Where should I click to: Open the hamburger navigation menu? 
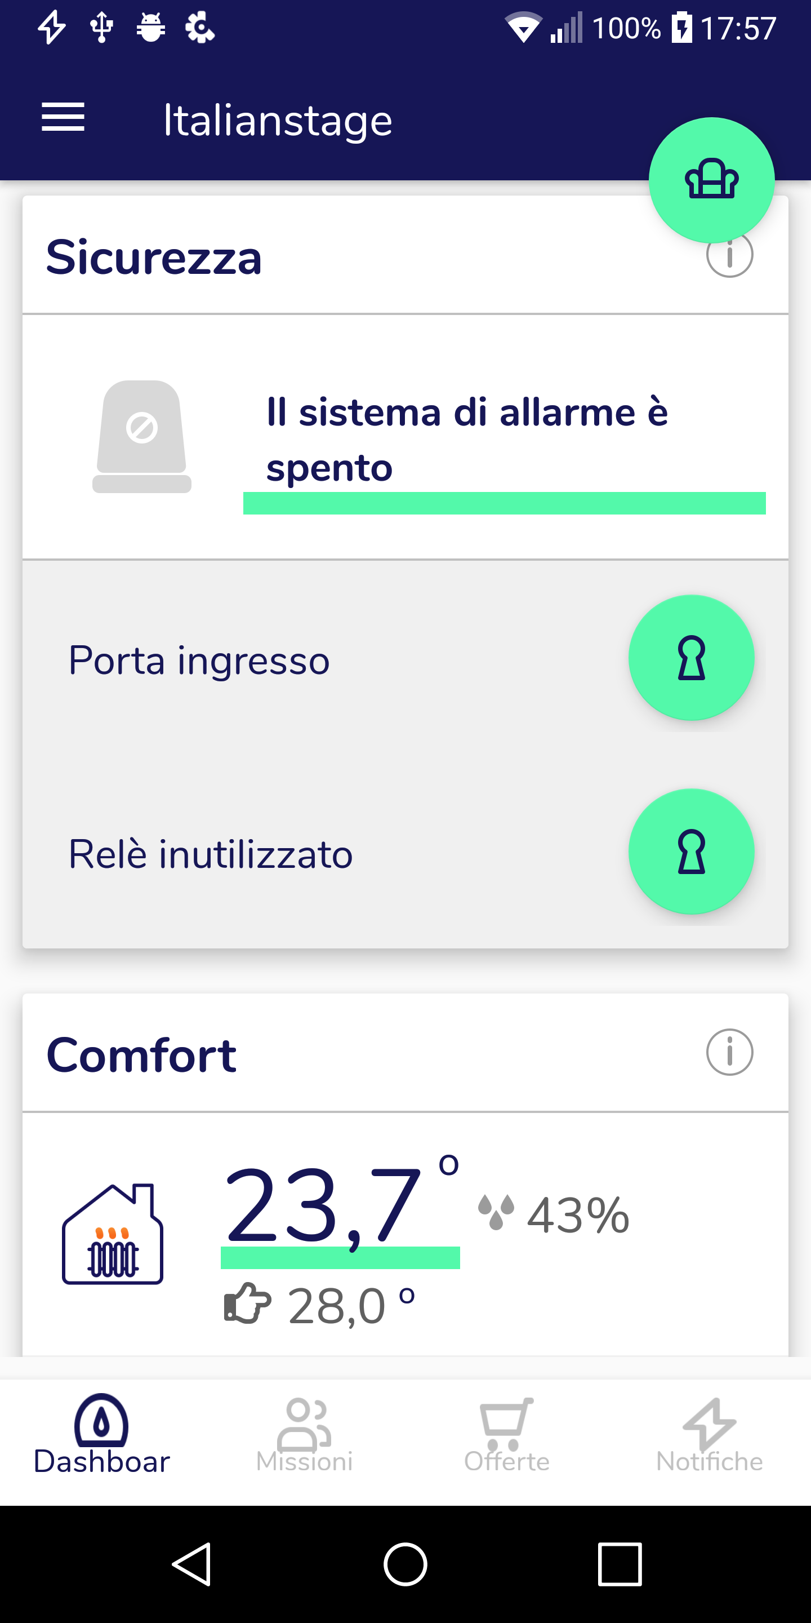(x=63, y=118)
